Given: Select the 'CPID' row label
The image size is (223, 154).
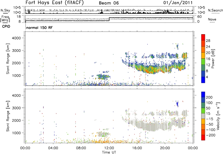Looking at the screenshot, I should [x=6, y=26].
